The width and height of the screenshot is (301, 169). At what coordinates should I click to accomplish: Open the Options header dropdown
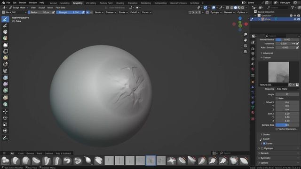[x=242, y=12]
